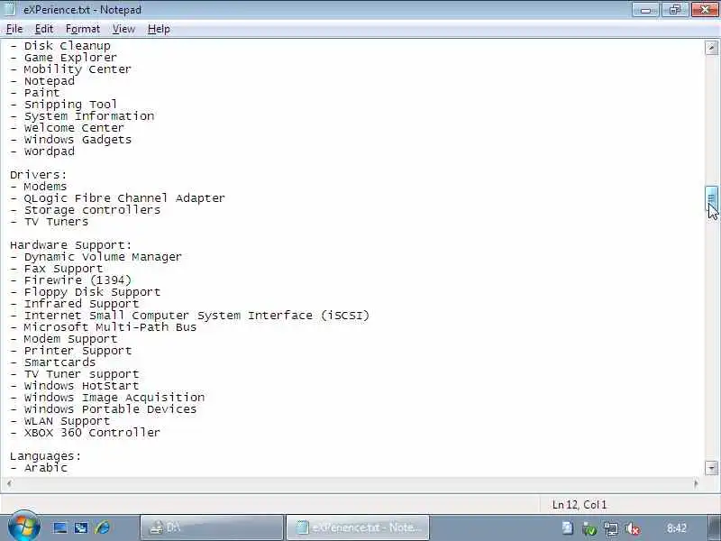This screenshot has height=541, width=721.
Task: Click the line 'Welcome Center'
Action: pos(67,128)
